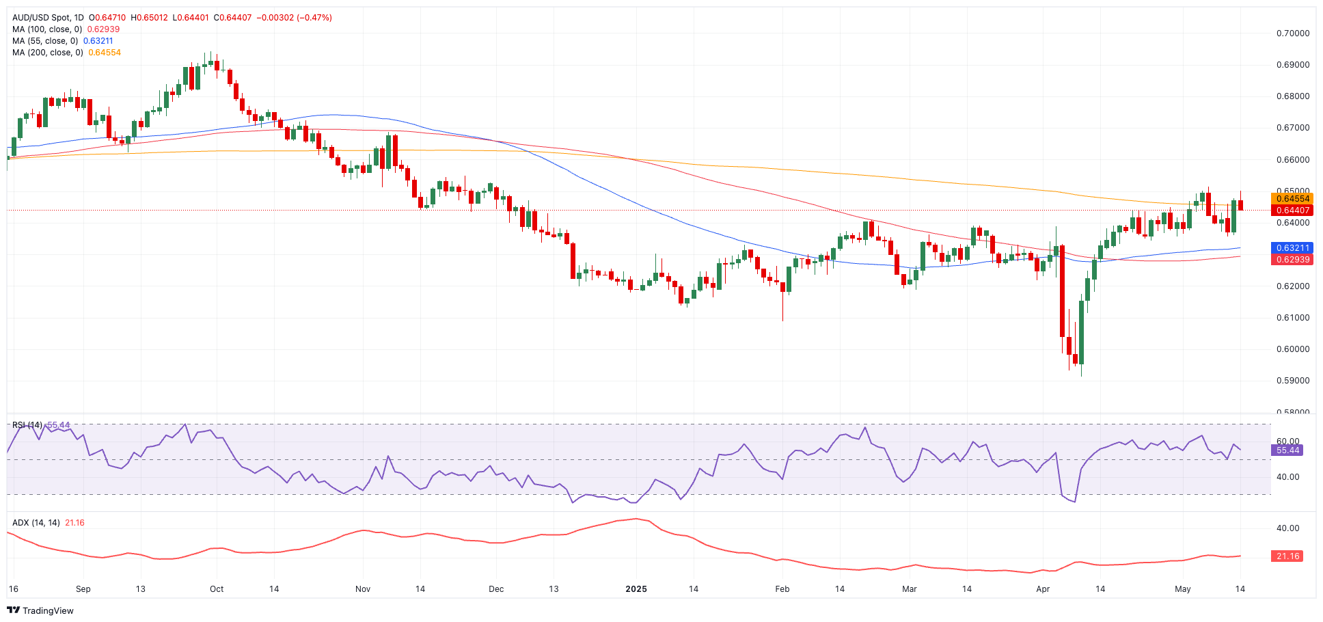Click the Feb label on time axis

pos(782,589)
